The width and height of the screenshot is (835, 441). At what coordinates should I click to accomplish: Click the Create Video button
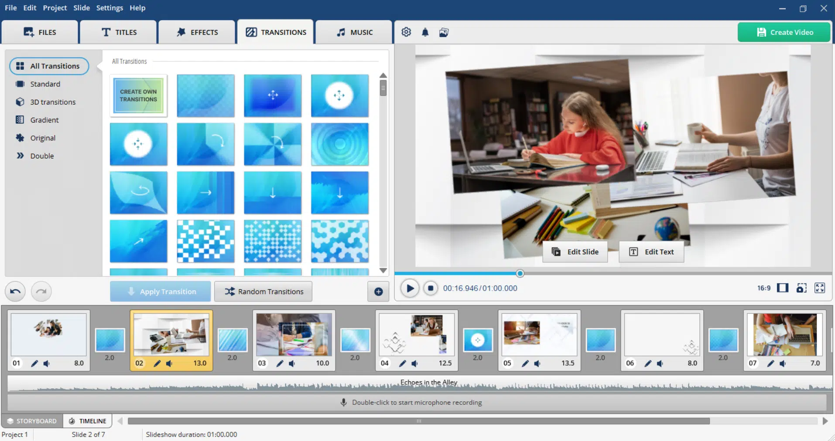pyautogui.click(x=784, y=32)
